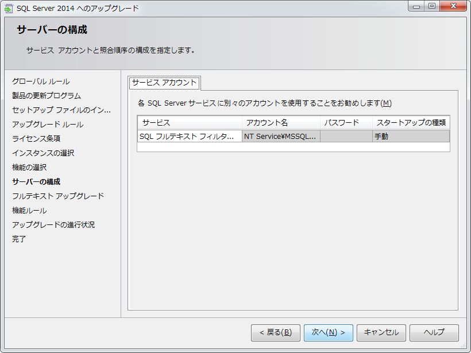This screenshot has width=471, height=353.
Task: Select グローバル ルール in the step list
Action: point(41,82)
